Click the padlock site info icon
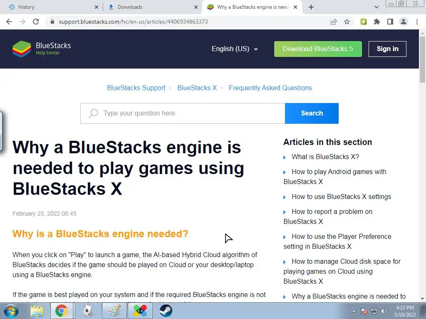426x319 pixels. pos(52,22)
